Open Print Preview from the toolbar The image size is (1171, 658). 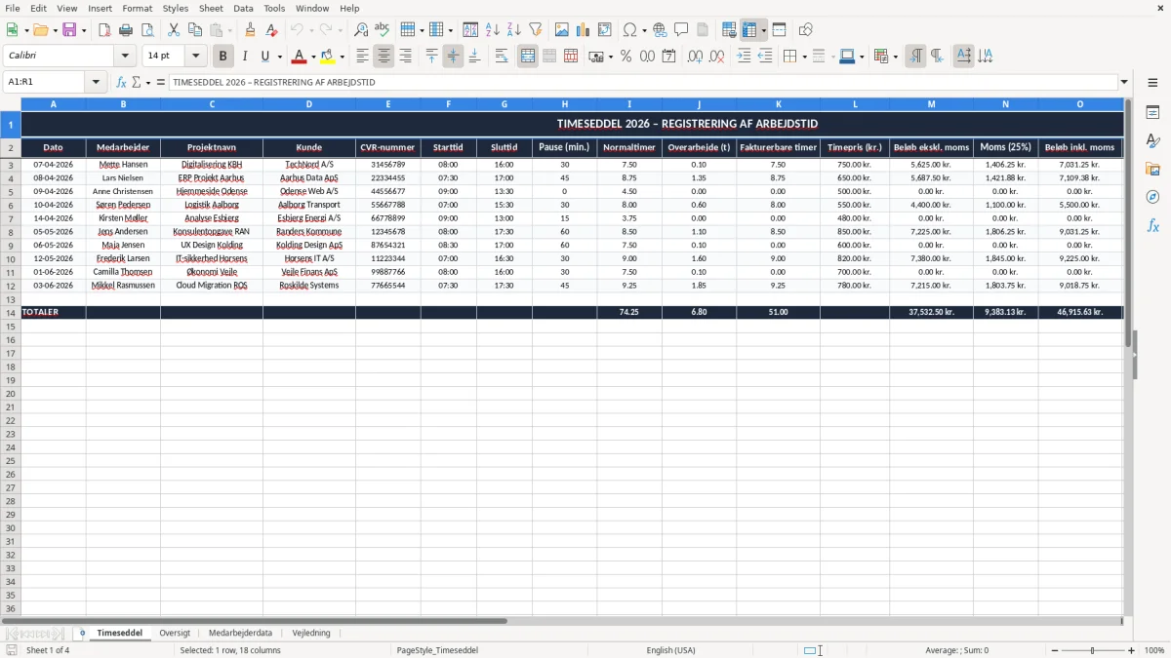pos(146,30)
